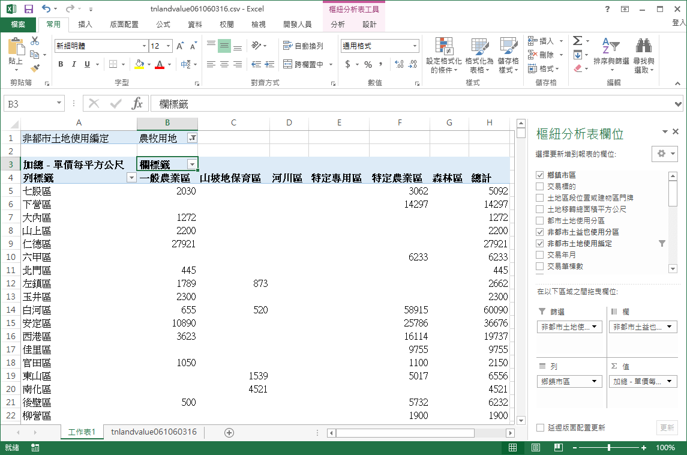Uncheck the 鄉鎮市區 field checkbox
The width and height of the screenshot is (687, 455).
[540, 175]
